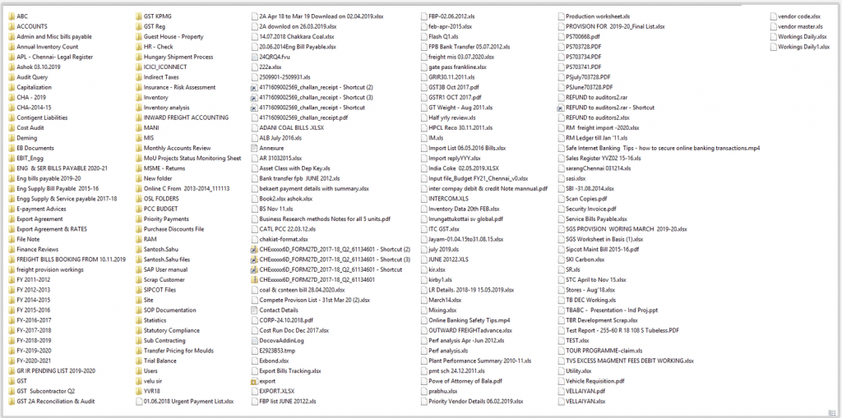Select the sasi.xlsx file
Image resolution: width=842 pixels, height=418 pixels.
point(576,178)
